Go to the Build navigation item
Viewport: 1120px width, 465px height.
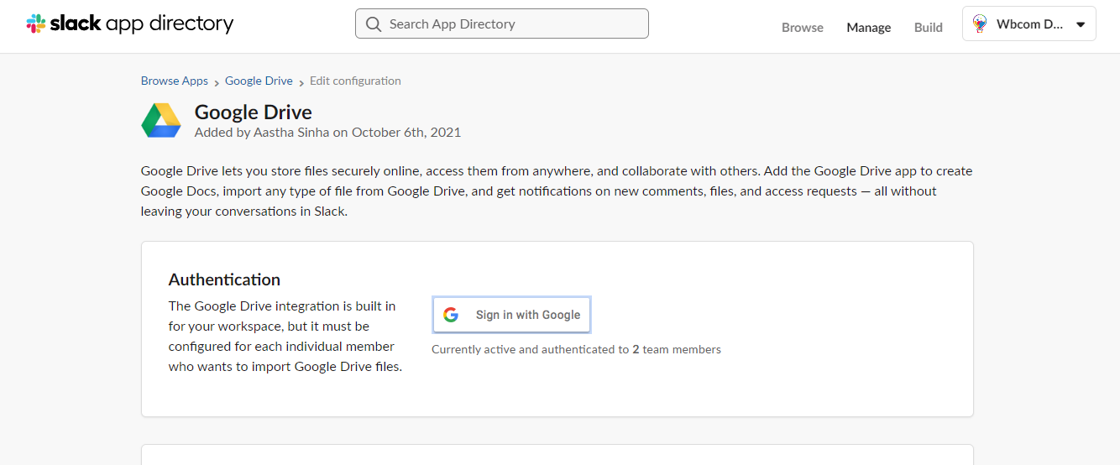coord(928,28)
